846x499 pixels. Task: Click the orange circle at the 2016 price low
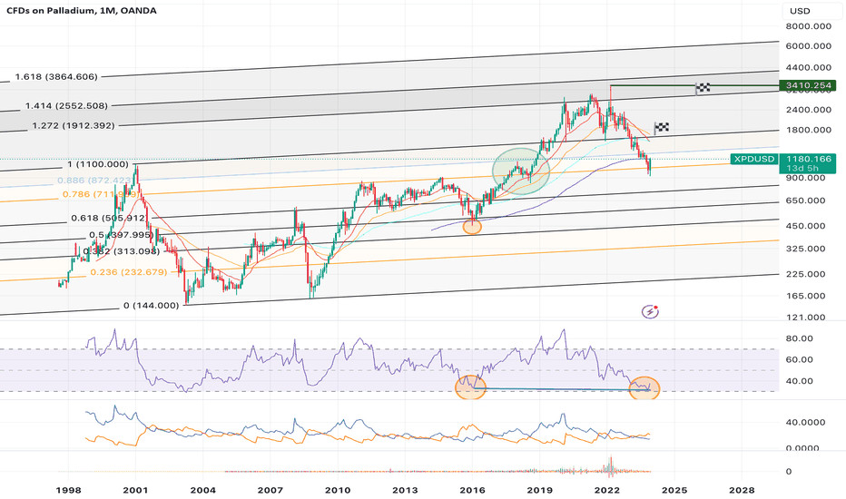tap(472, 227)
